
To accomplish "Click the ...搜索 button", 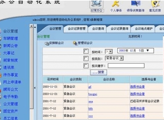I will (98, 72).
